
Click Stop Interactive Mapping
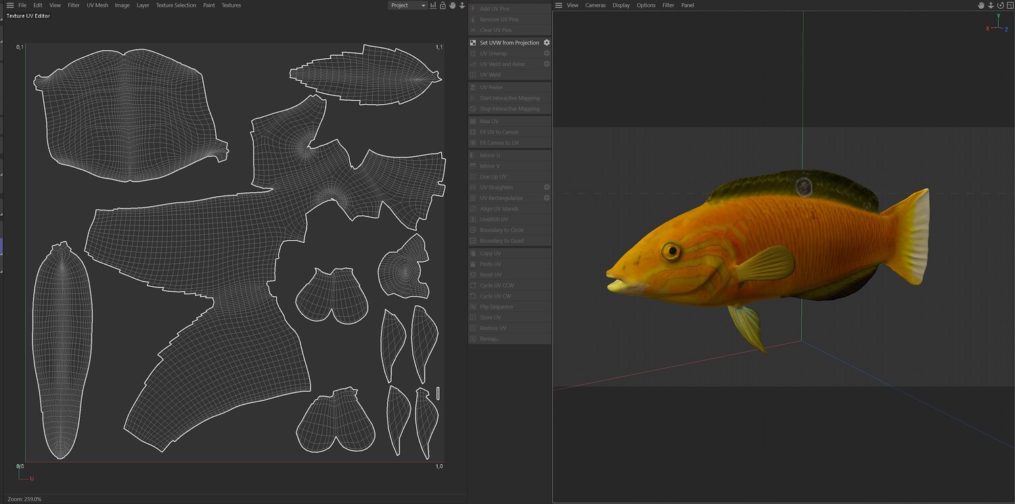pos(510,109)
